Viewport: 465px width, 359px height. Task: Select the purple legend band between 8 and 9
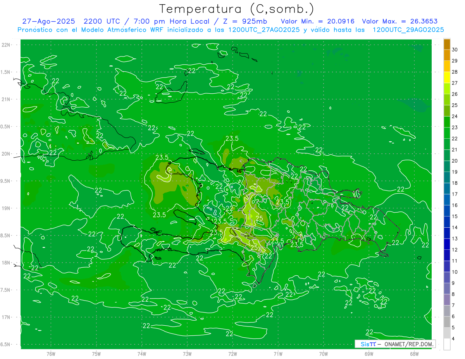coord(447,289)
